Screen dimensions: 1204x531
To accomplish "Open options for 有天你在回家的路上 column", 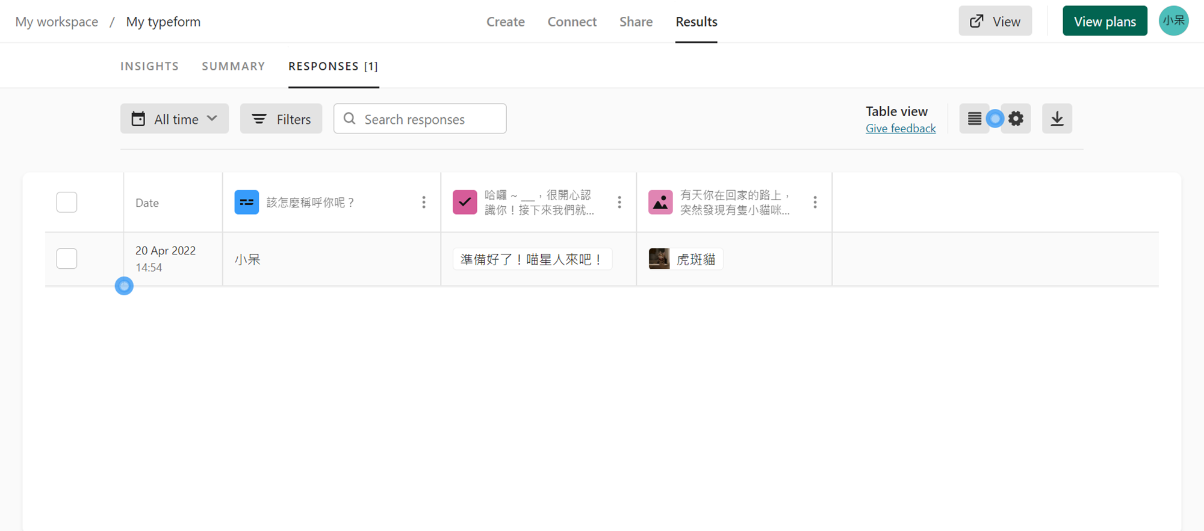I will pos(815,202).
